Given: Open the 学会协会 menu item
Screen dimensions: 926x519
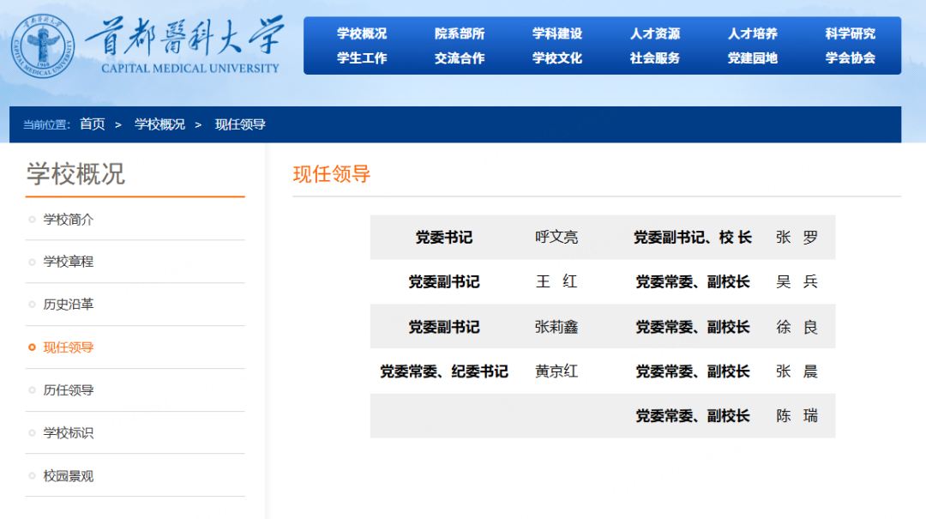Looking at the screenshot, I should click(851, 58).
